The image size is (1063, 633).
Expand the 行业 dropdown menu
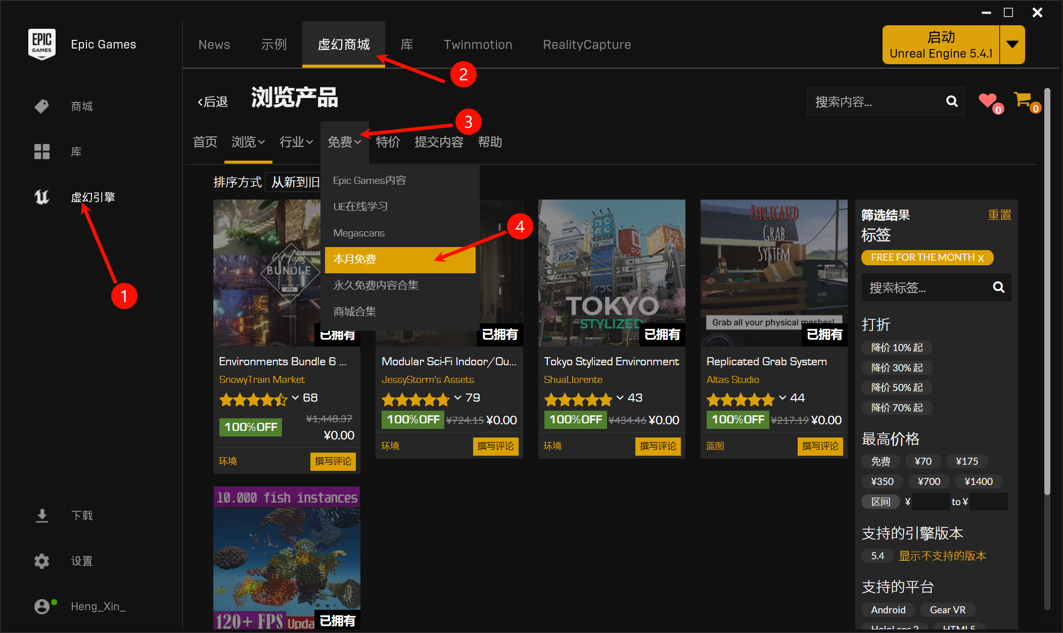point(296,142)
